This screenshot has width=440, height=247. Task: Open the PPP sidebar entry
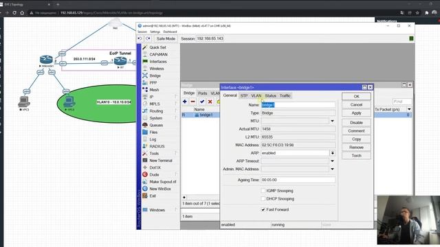click(x=153, y=82)
